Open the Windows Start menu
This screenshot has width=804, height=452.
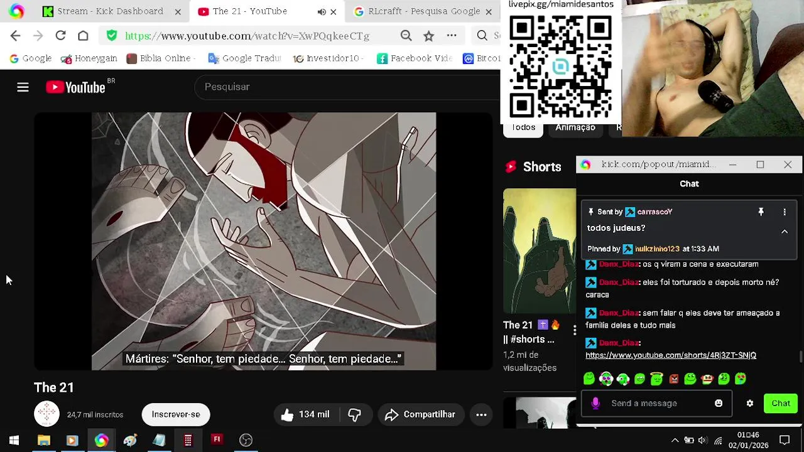pos(14,441)
